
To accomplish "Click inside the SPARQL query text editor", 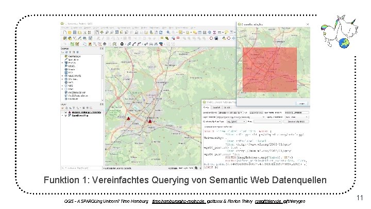I will [256, 149].
